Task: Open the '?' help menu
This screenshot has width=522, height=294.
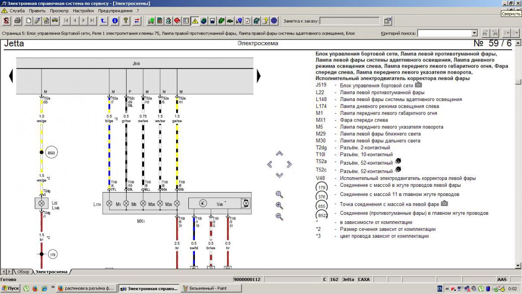Action: [138, 10]
